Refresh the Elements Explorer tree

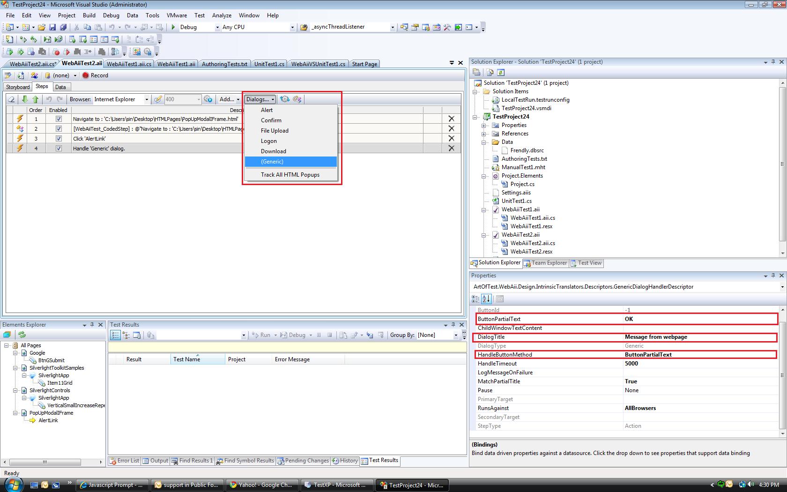coord(22,335)
